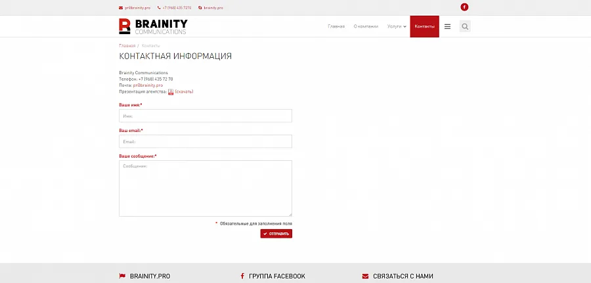591x283 pixels.
Task: Click the brainity.pro link in the top bar
Action: [x=213, y=7]
